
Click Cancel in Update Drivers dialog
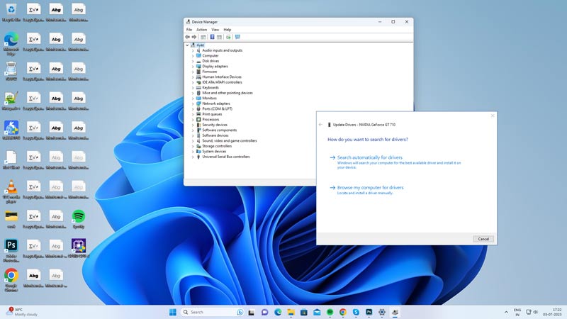[x=483, y=239]
